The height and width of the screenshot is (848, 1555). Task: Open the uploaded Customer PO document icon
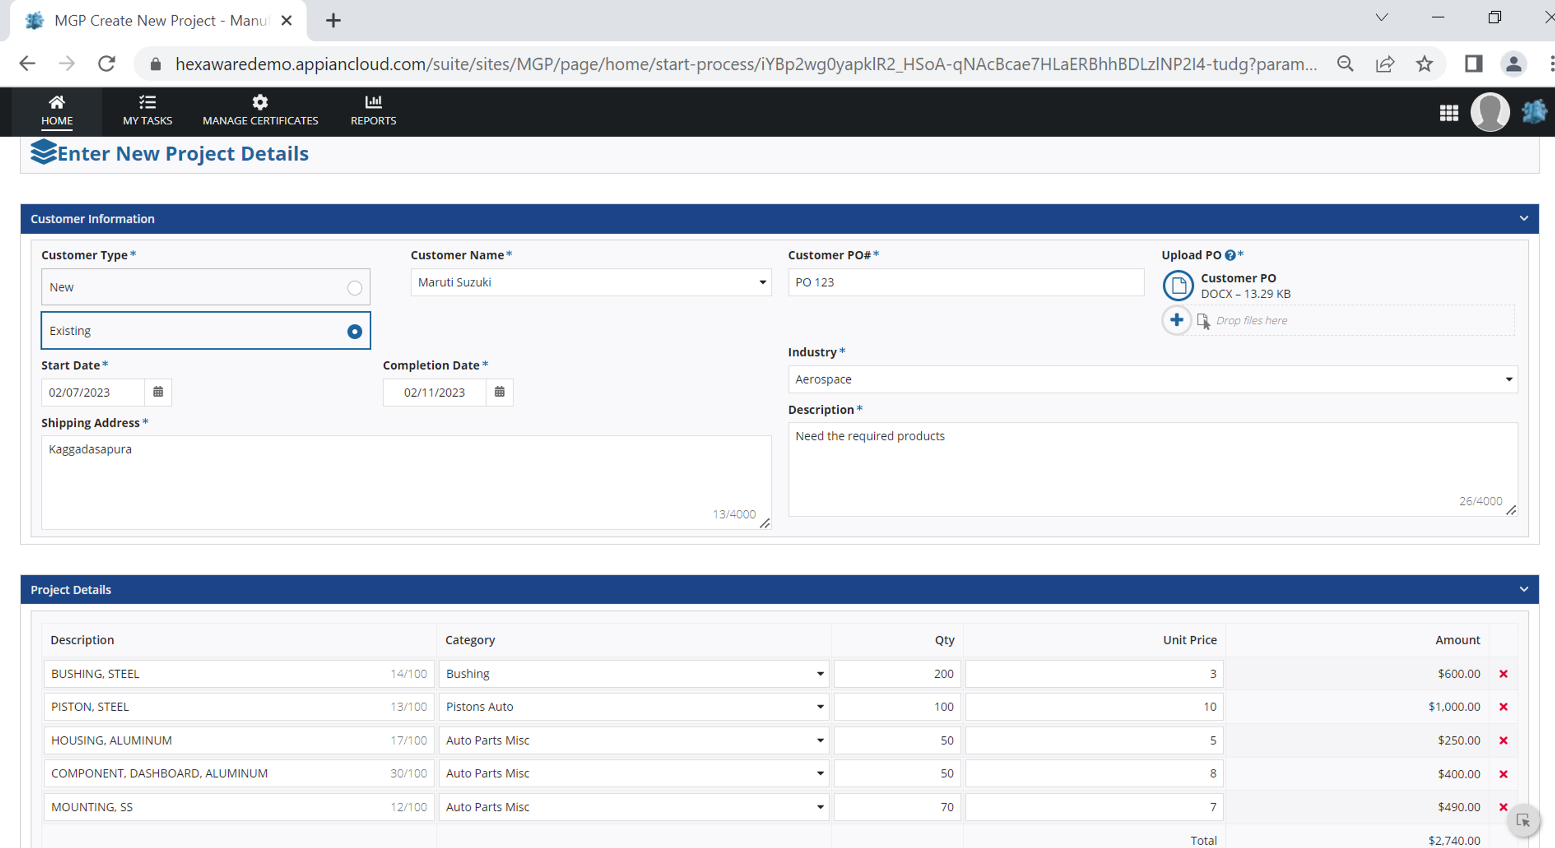[x=1178, y=285]
